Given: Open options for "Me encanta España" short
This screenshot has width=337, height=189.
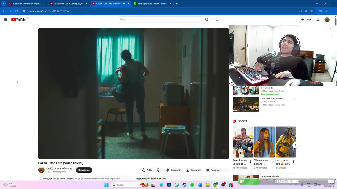Looking at the screenshot, I should tap(272, 162).
